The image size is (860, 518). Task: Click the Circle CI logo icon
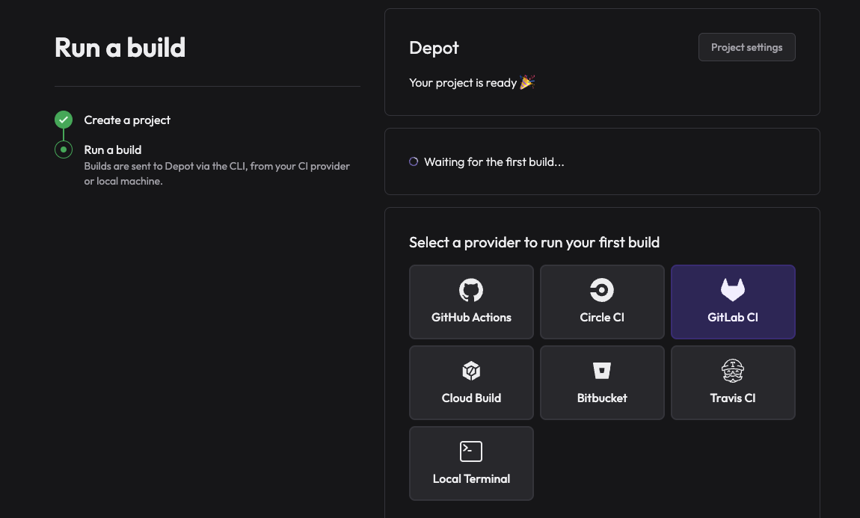602,290
